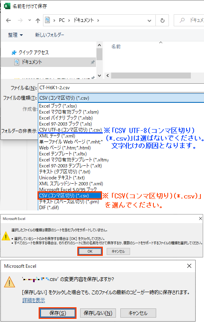Choose Excel 97-2003 ブック (*.xls)
The height and width of the screenshot is (322, 204).
pos(65,124)
